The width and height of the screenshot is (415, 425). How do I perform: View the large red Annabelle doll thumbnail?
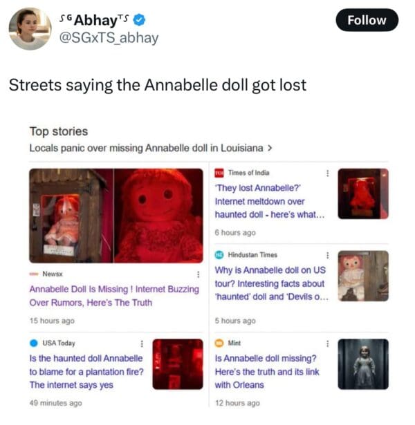(116, 216)
